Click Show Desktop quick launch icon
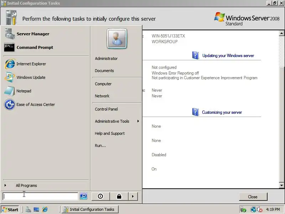This screenshot has width=285, height=214. pos(36,210)
